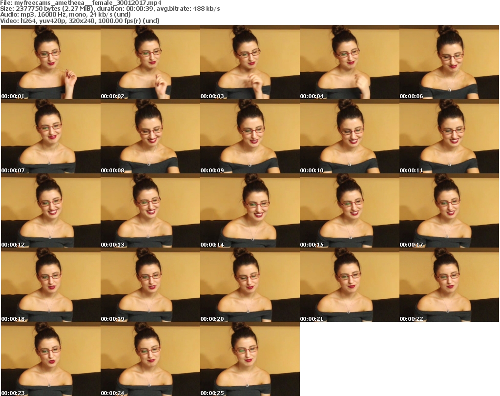
Task: Pick the thumbnail with timestamp 00:00:21
Action: [x=349, y=285]
